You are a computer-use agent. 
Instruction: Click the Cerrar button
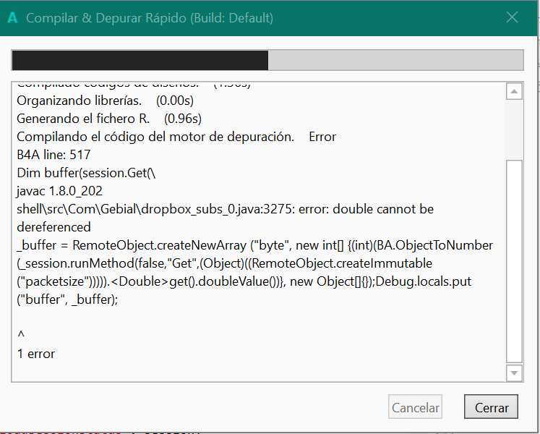pos(491,407)
